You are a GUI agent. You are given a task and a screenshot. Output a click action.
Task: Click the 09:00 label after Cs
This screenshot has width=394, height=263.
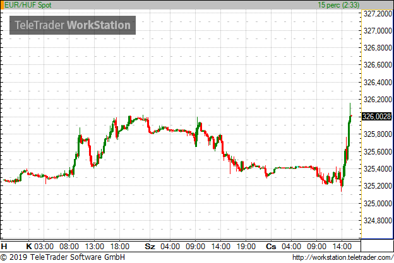316,247
